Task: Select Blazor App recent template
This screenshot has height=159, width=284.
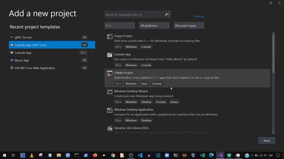Action: click(52, 60)
